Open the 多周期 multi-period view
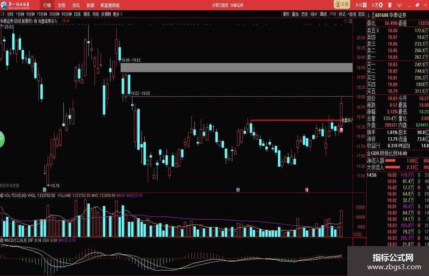The image size is (429, 276). point(106,14)
